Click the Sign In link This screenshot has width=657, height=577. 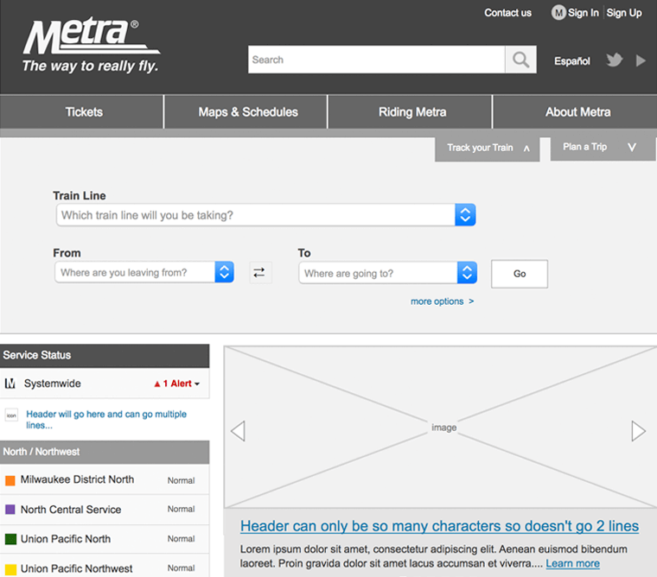pos(584,13)
